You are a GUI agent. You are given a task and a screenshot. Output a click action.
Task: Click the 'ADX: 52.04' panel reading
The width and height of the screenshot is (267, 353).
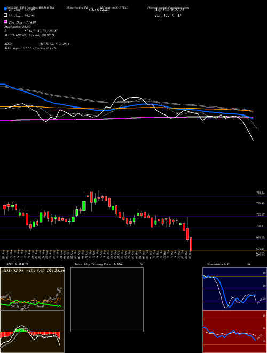(x=13, y=271)
